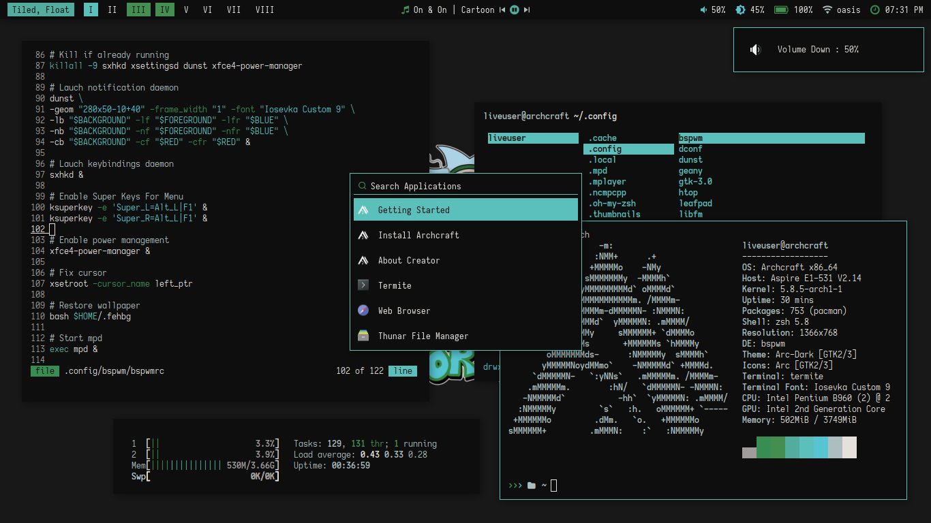This screenshot has height=523, width=931.
Task: Click the magnifier icon in the launcher
Action: pyautogui.click(x=362, y=186)
